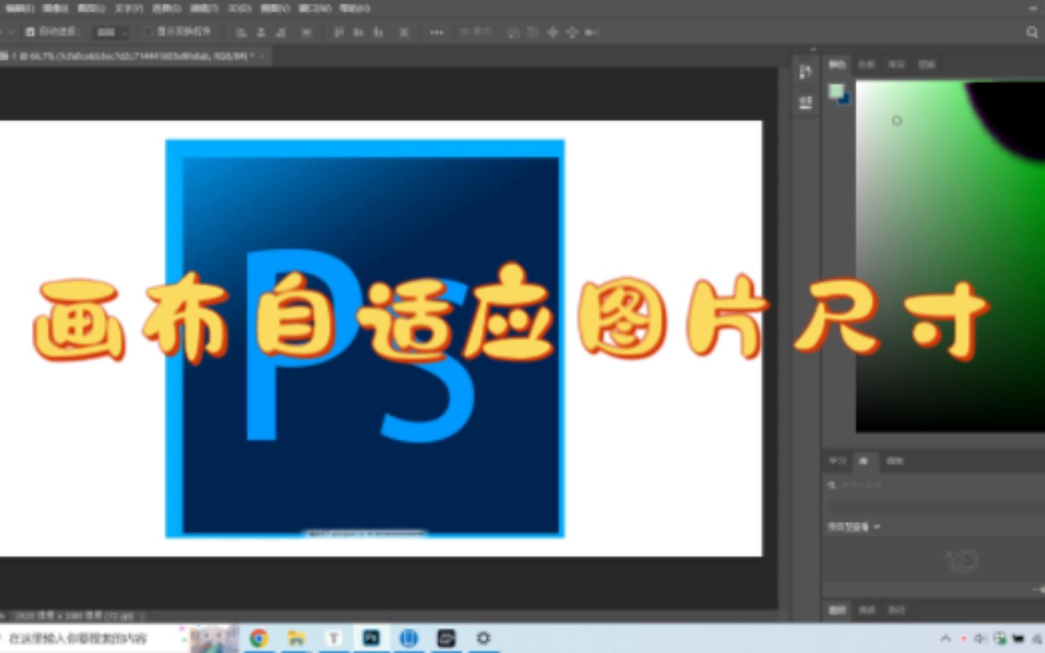Switch to the 渐变 (Gradients) tab
1045x653 pixels.
pyautogui.click(x=896, y=64)
